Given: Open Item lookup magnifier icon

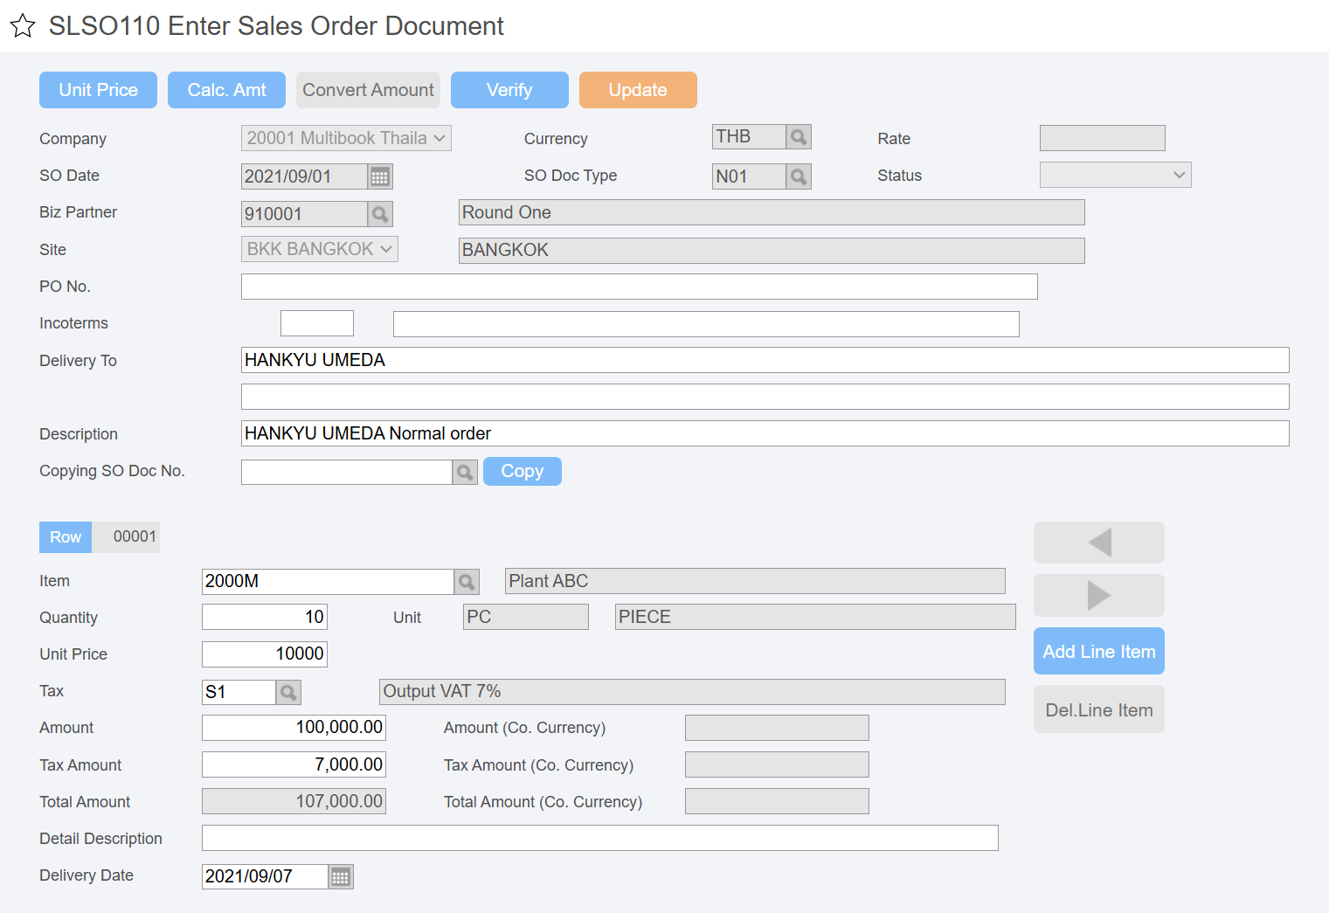Looking at the screenshot, I should pos(467,581).
